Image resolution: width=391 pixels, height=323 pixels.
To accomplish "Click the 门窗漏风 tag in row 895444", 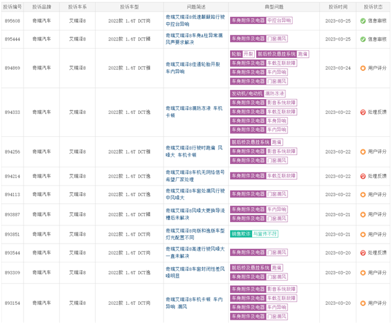I will [x=277, y=38].
